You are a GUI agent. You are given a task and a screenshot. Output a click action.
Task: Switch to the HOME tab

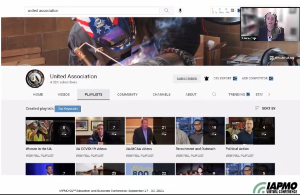[38, 94]
